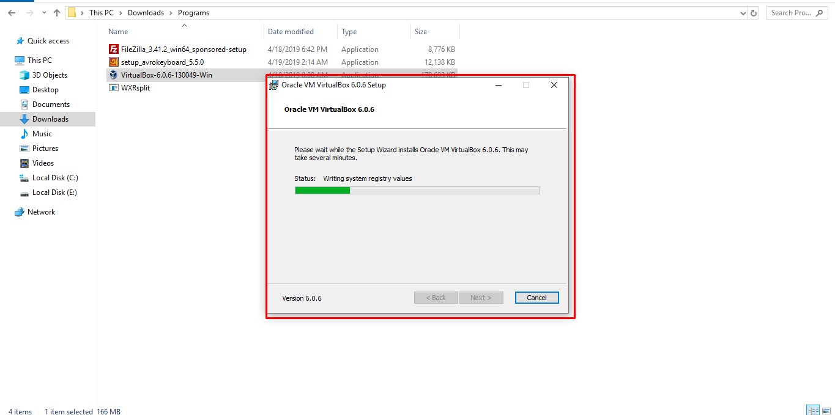Open 3D Objects folder in sidebar
This screenshot has width=835, height=415.
click(x=50, y=75)
